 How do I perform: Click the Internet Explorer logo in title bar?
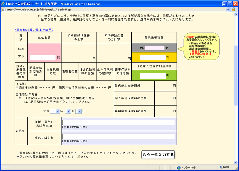click(x=3, y=4)
